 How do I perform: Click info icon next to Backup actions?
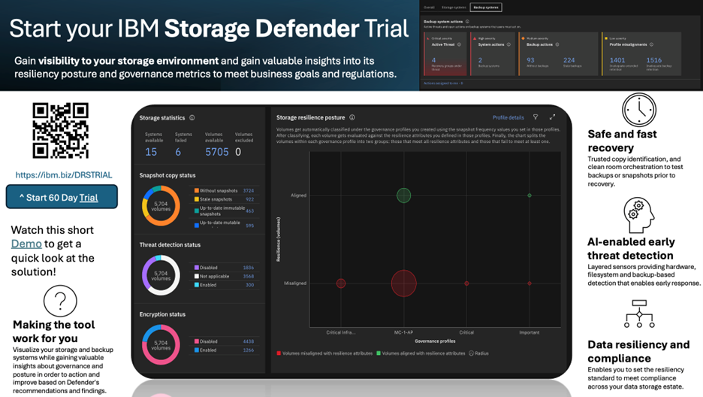557,44
